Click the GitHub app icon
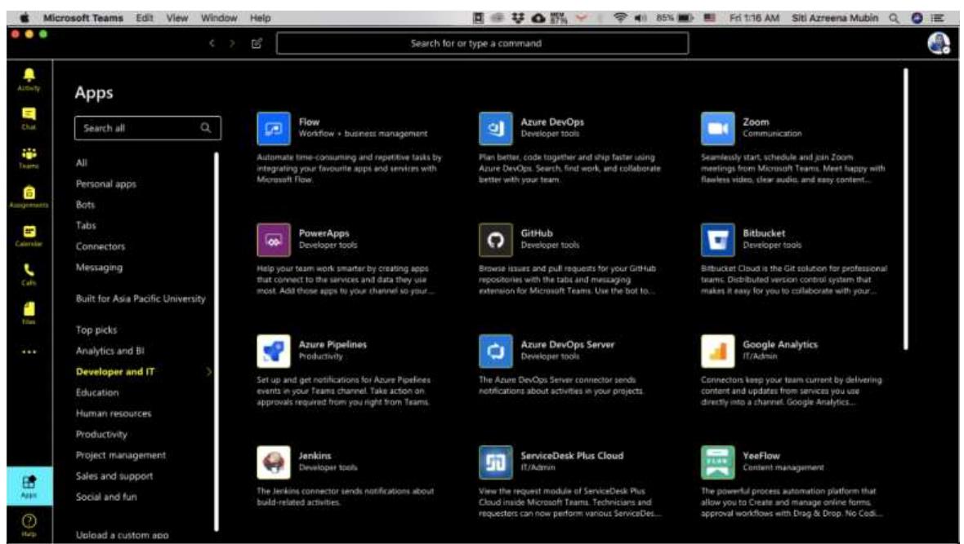The width and height of the screenshot is (964, 544). coord(496,240)
